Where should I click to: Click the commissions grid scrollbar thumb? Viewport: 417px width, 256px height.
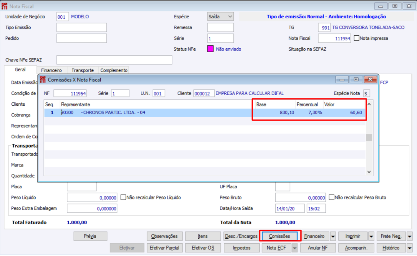coord(369,137)
